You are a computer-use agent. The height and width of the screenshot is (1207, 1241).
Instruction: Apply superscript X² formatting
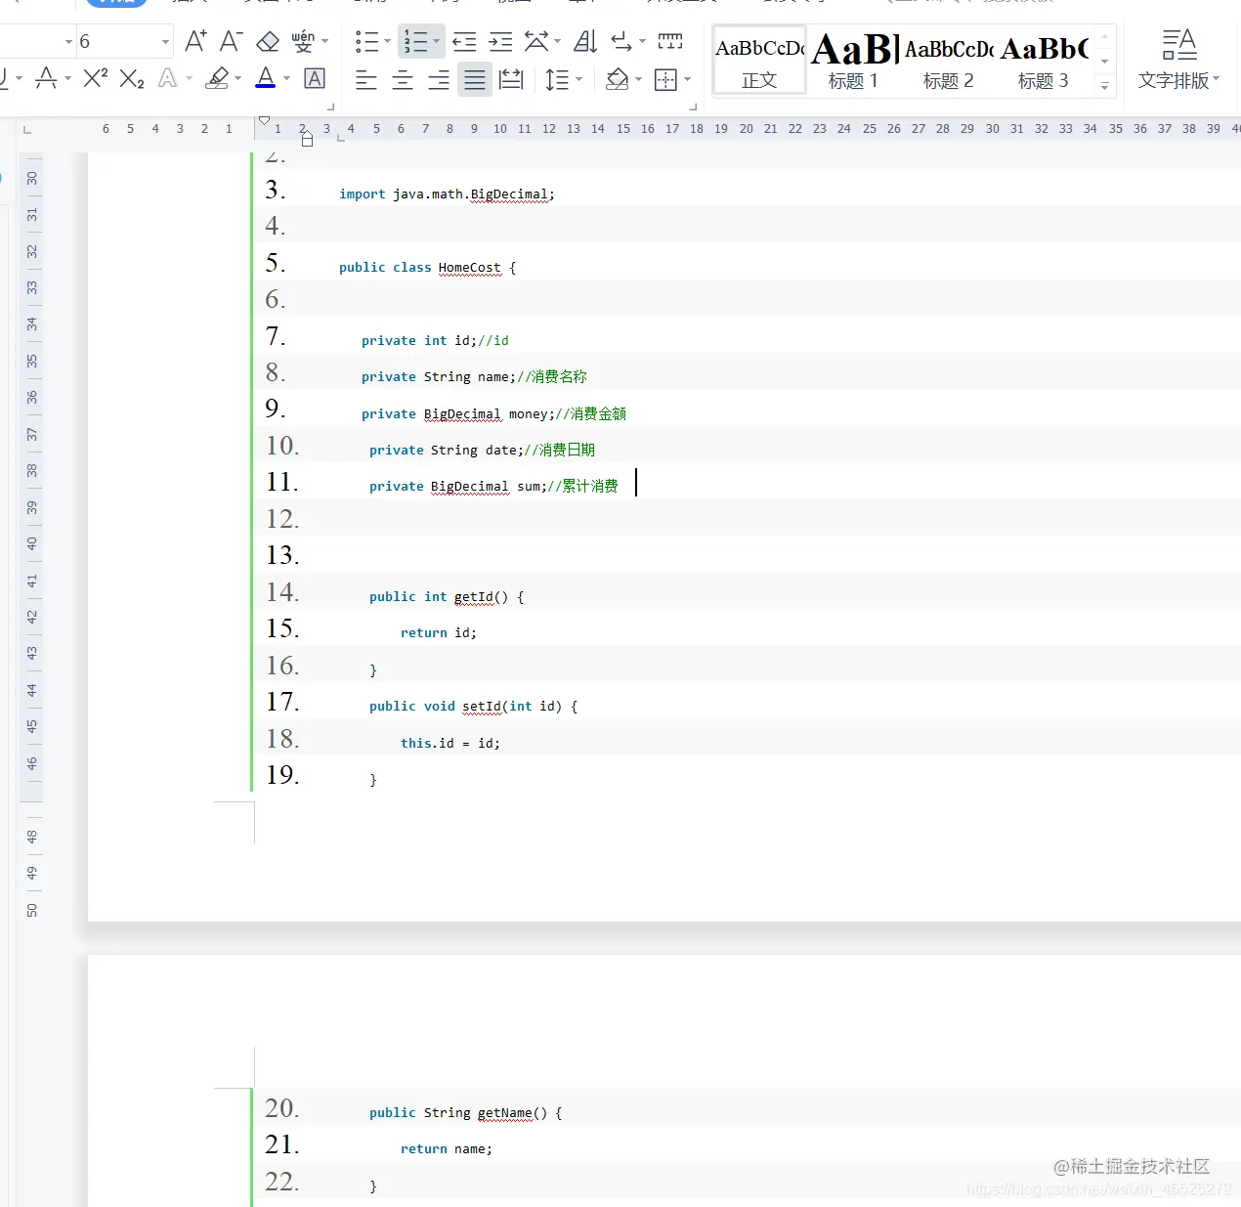pos(95,78)
